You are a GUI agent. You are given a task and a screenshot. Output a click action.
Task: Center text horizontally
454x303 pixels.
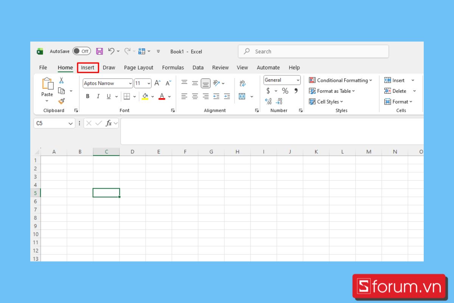click(x=195, y=96)
